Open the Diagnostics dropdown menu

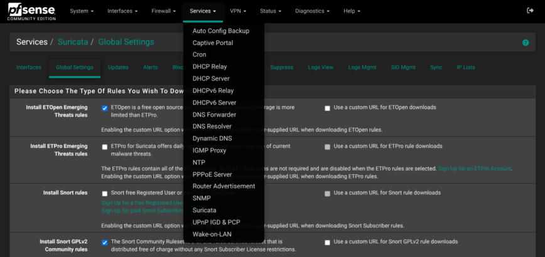[313, 11]
